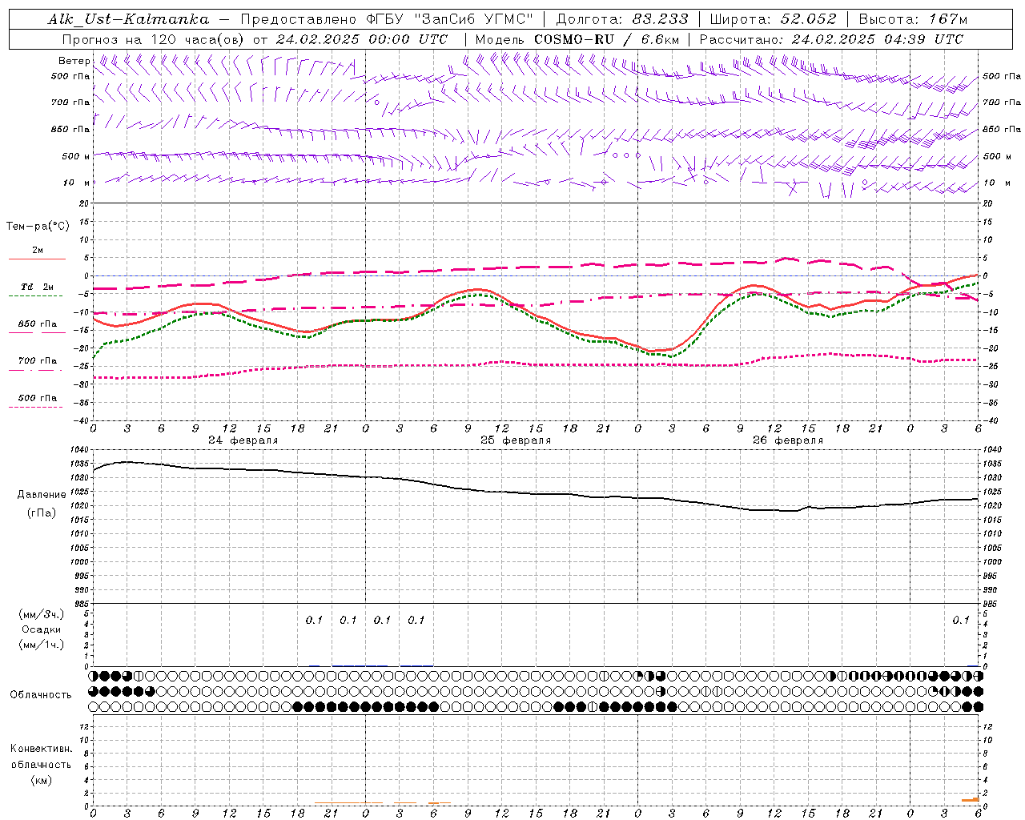1025x820 pixels.
Task: Click the Td 2м dew point legend entry
Action: (x=38, y=287)
